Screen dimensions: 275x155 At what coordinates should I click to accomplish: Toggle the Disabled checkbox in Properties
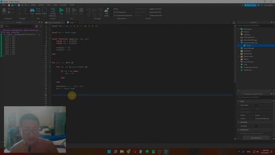tap(256, 126)
